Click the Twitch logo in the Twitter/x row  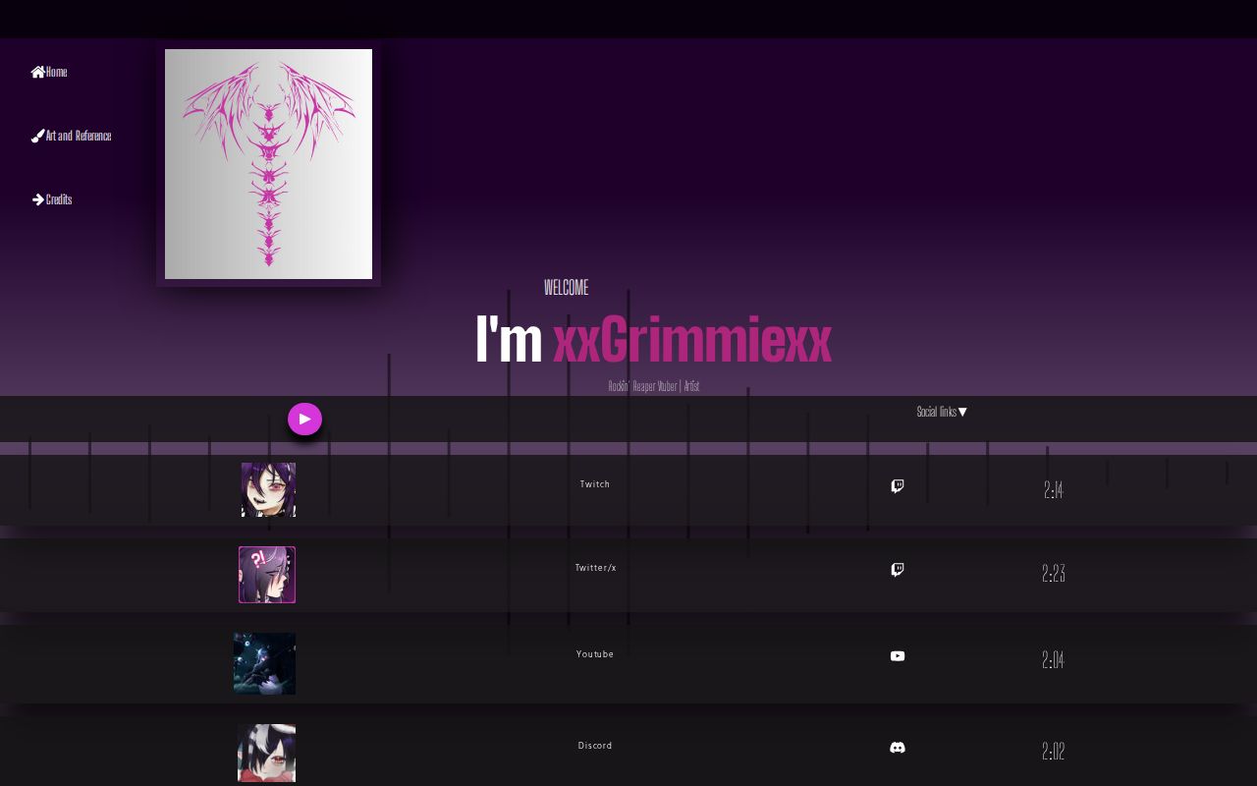click(x=898, y=570)
